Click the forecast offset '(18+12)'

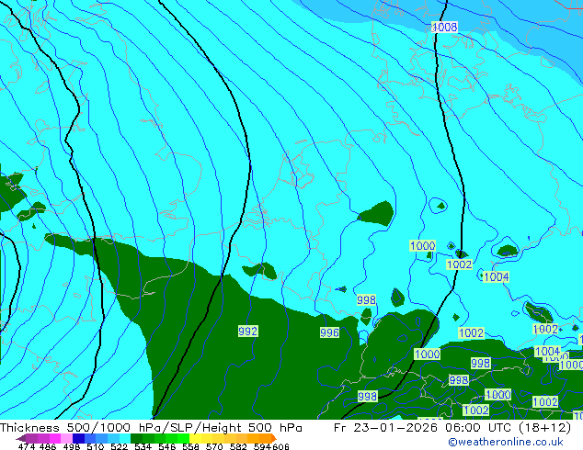click(544, 428)
